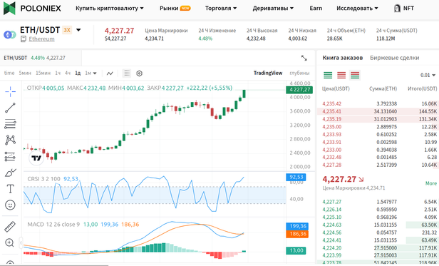
Task: Select the forecasting position tool
Action: (11, 156)
